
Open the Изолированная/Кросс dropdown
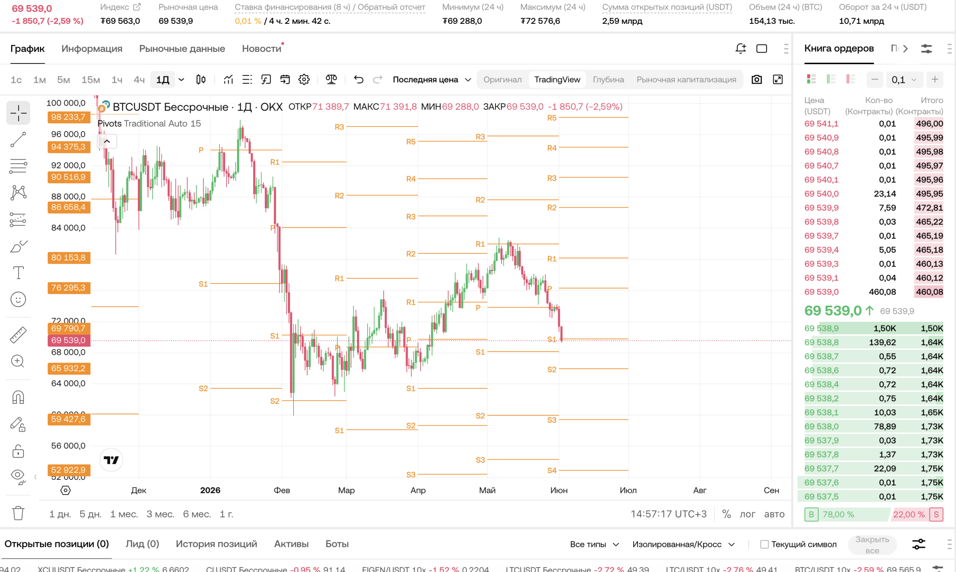683,544
